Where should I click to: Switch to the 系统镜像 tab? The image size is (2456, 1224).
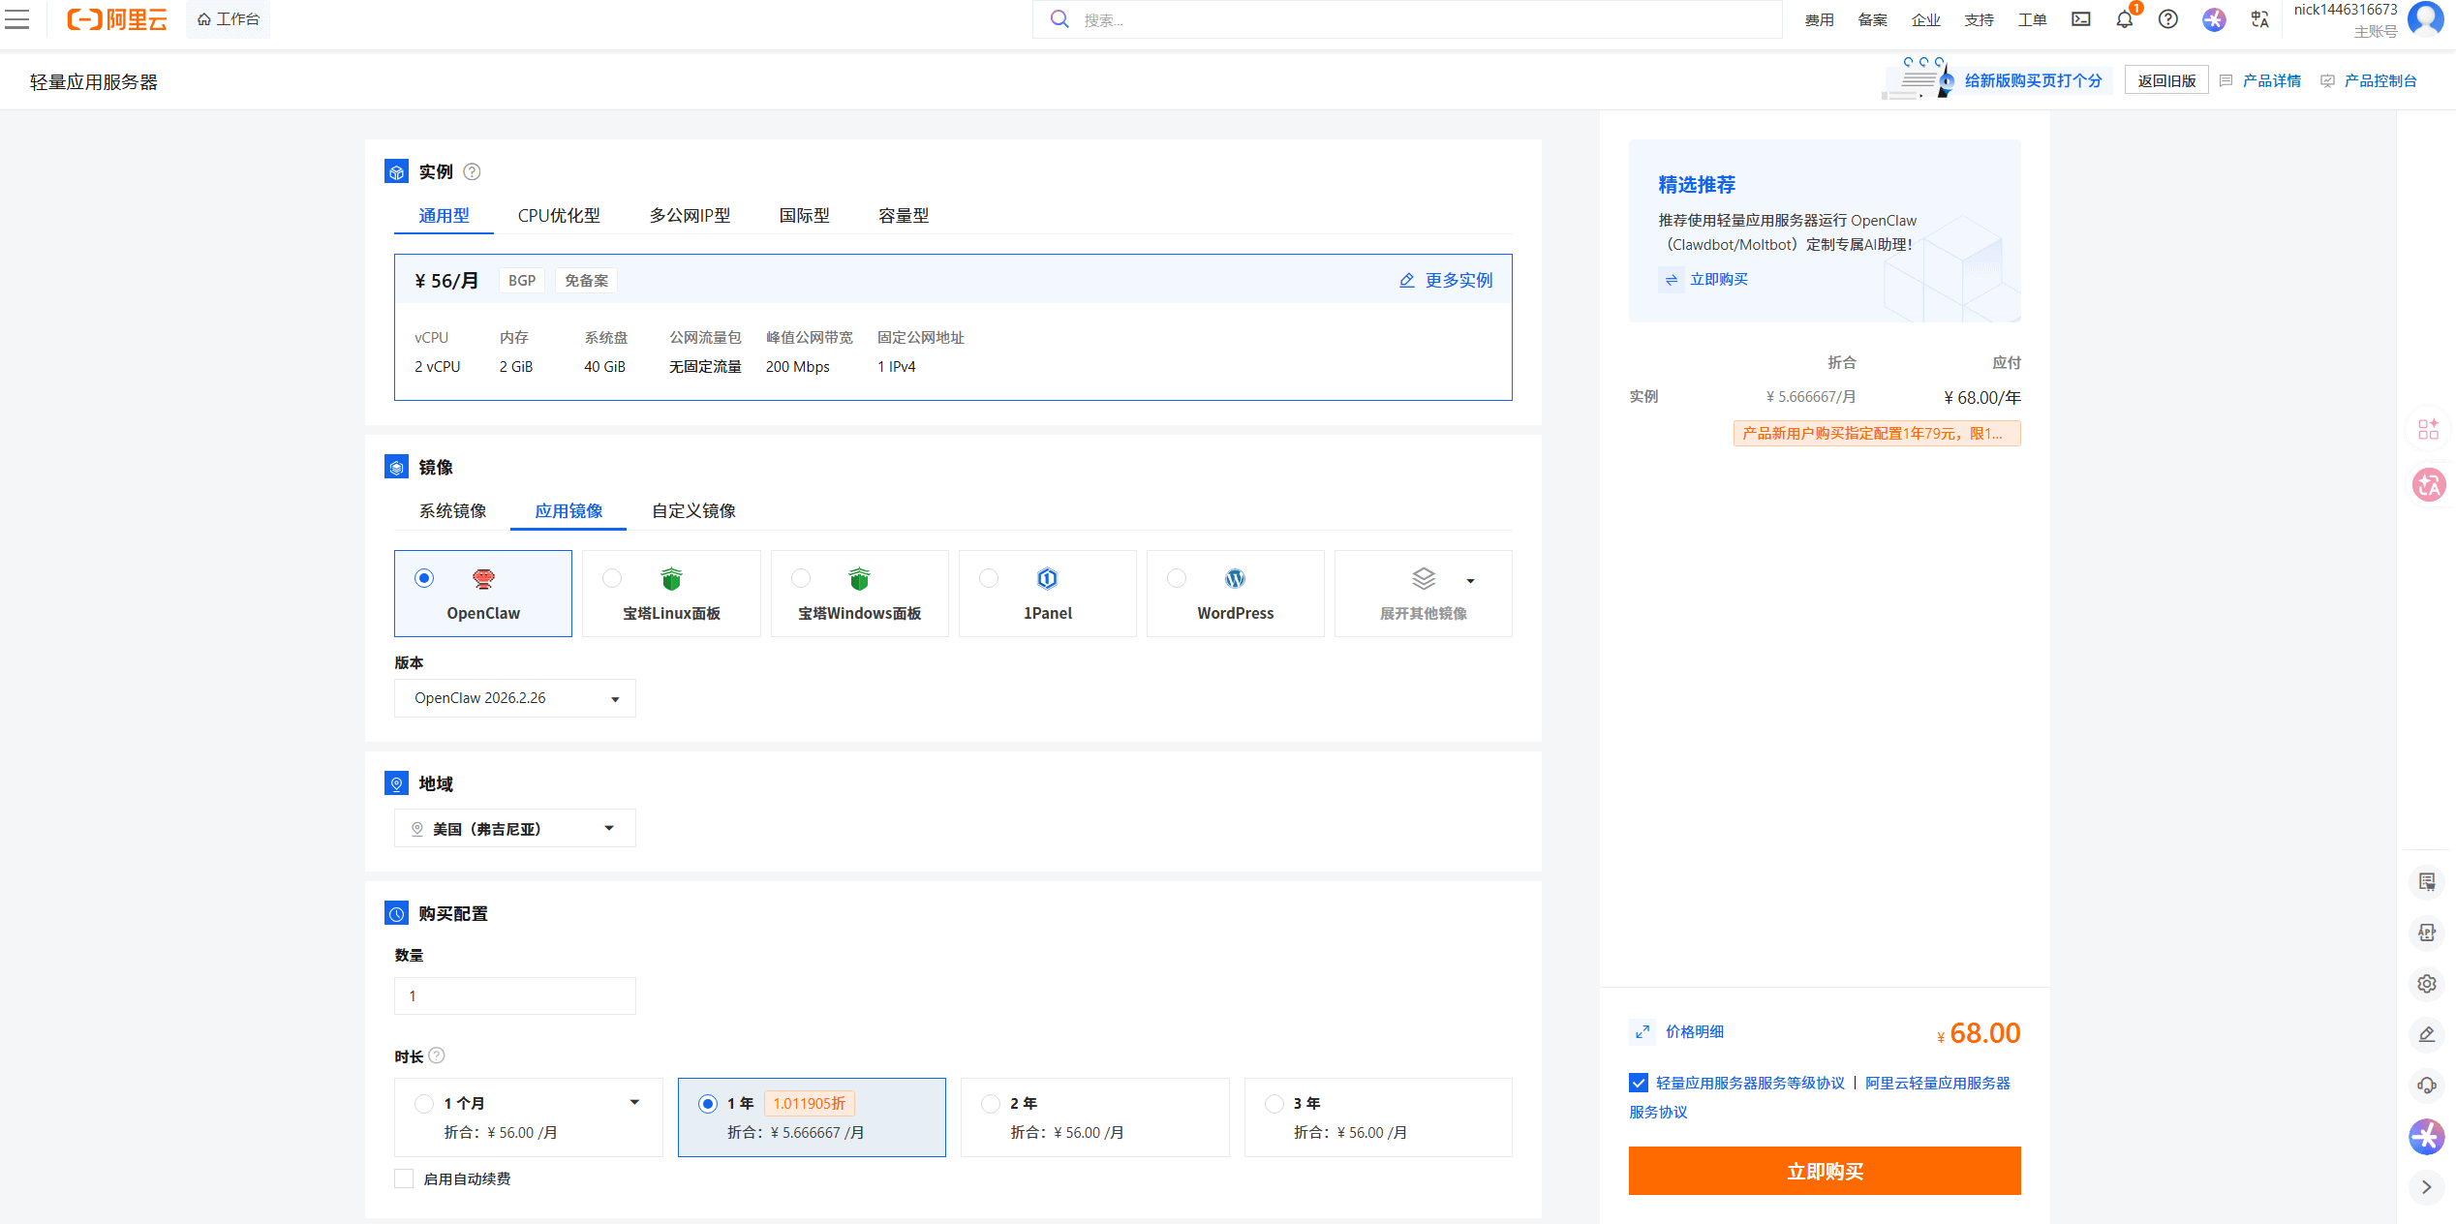click(452, 510)
